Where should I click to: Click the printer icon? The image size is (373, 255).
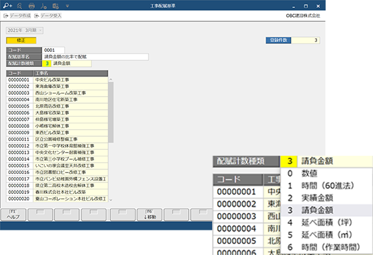31,6
